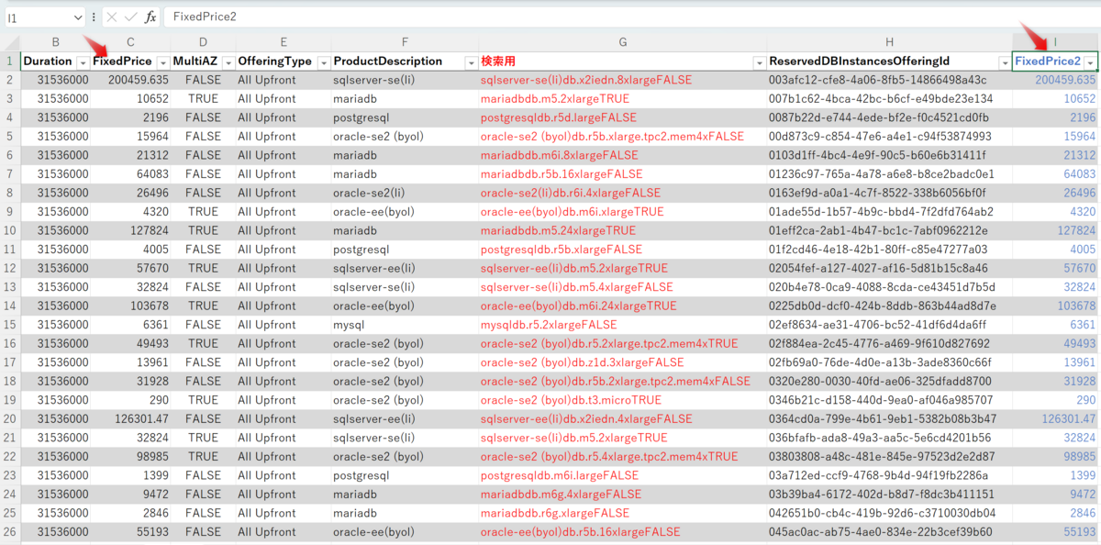Viewport: 1101px width, 545px height.
Task: Select row 20 header
Action: (x=10, y=418)
